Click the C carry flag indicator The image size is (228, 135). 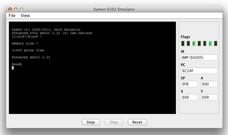coord(216,43)
